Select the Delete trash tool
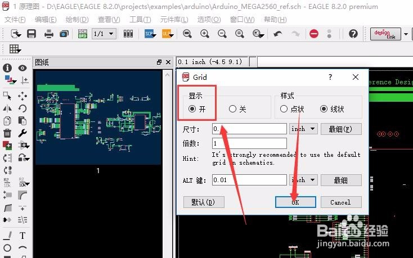Viewport: 413px width, 258px height. click(x=7, y=133)
